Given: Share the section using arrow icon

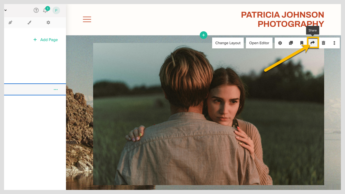Looking at the screenshot, I should [x=313, y=43].
